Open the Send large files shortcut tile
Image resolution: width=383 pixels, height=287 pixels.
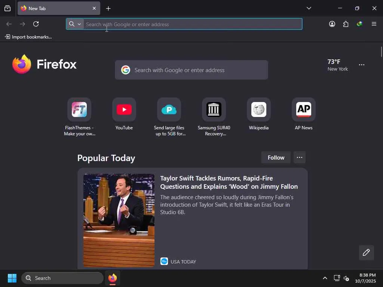(x=169, y=109)
